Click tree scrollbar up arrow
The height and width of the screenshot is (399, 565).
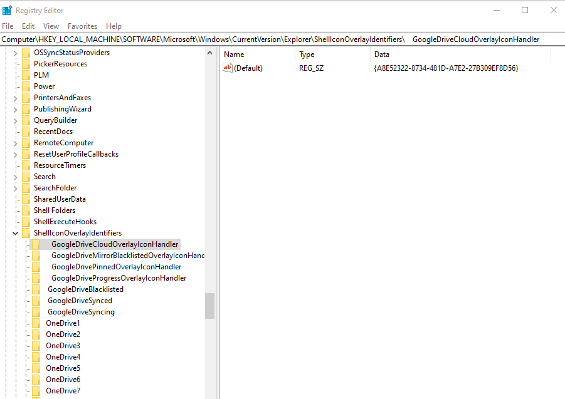tap(209, 53)
